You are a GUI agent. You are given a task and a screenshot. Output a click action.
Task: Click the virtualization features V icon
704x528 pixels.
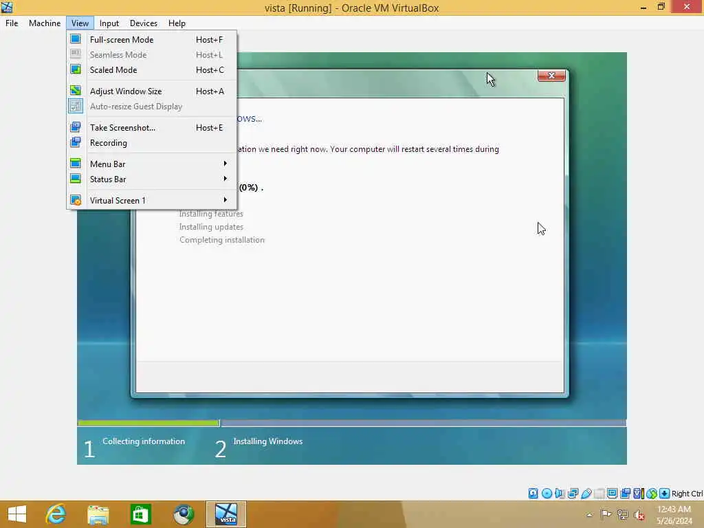click(639, 494)
